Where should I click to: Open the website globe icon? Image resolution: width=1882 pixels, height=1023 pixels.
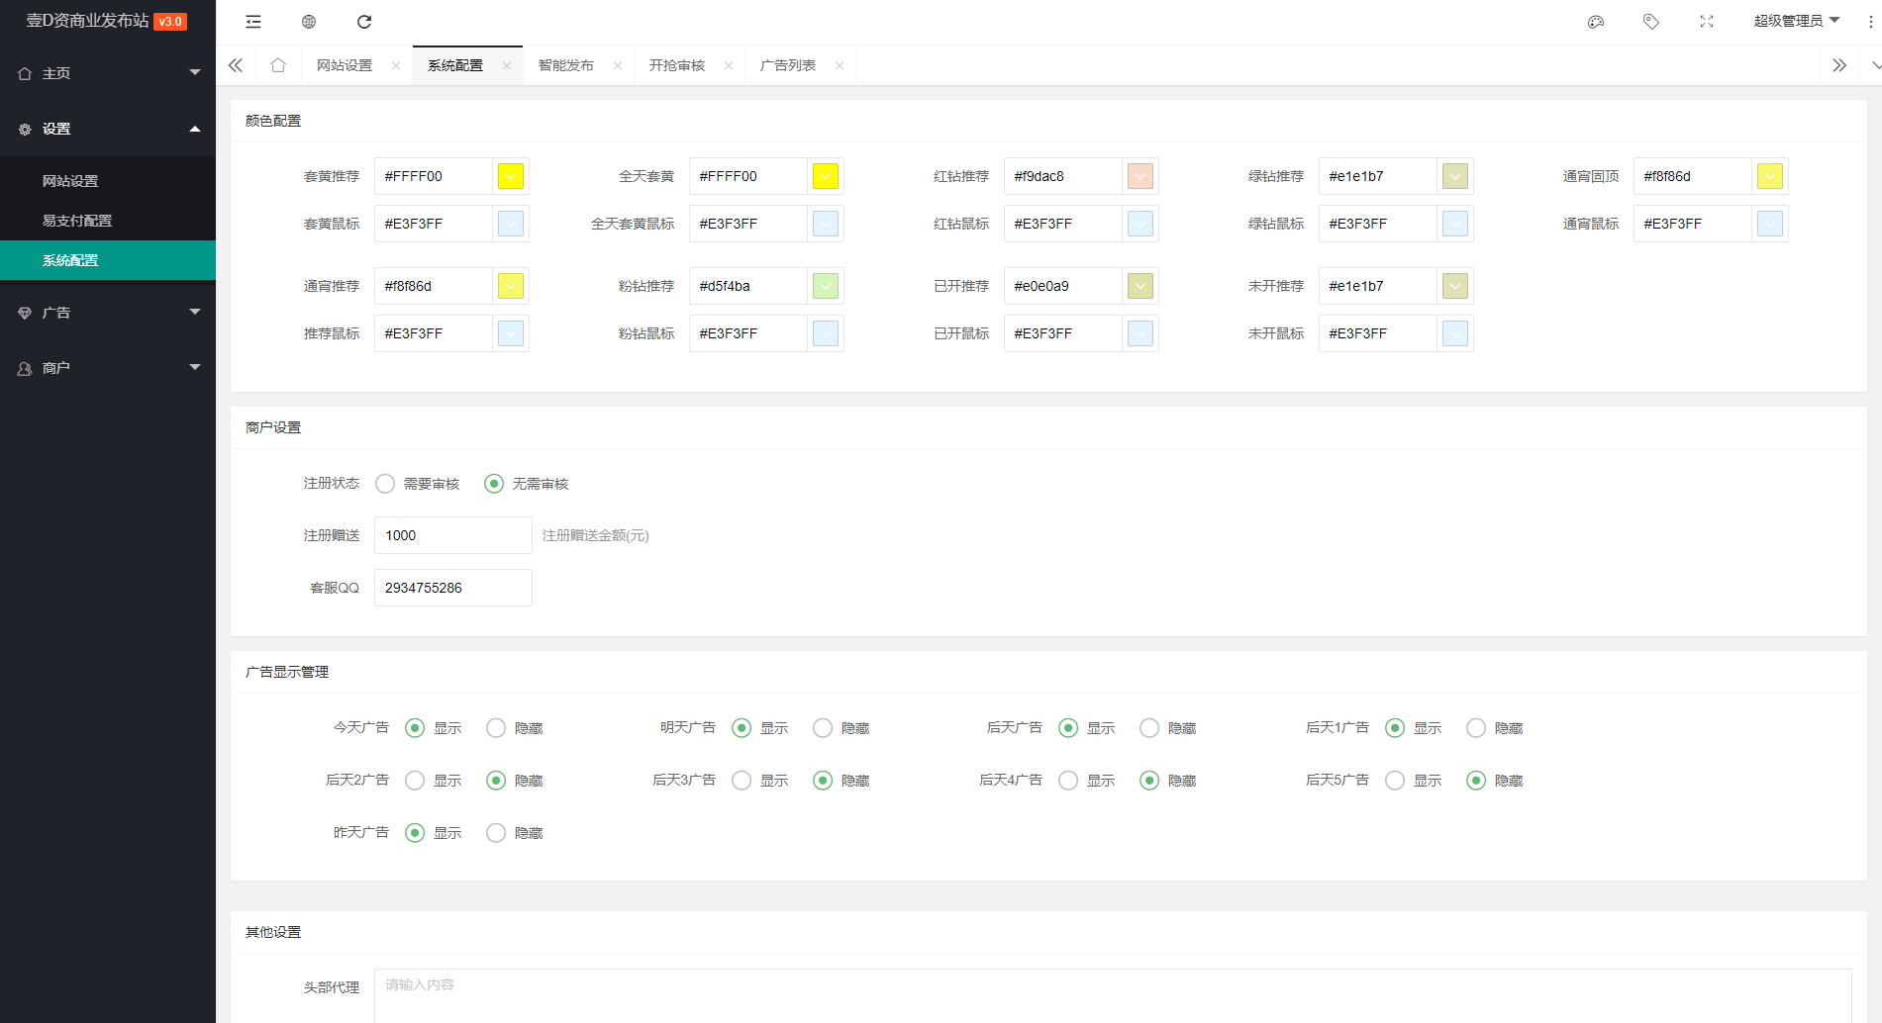click(x=309, y=22)
